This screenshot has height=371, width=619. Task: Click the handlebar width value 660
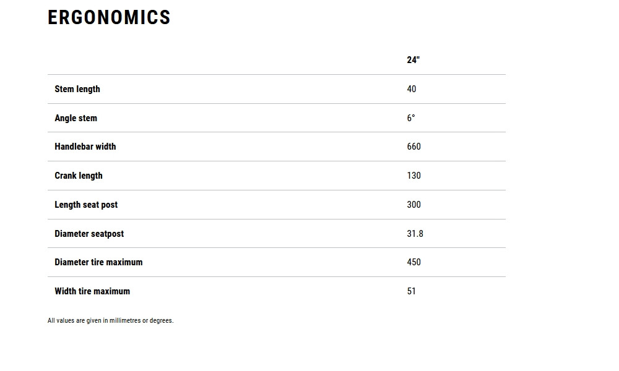[414, 147]
